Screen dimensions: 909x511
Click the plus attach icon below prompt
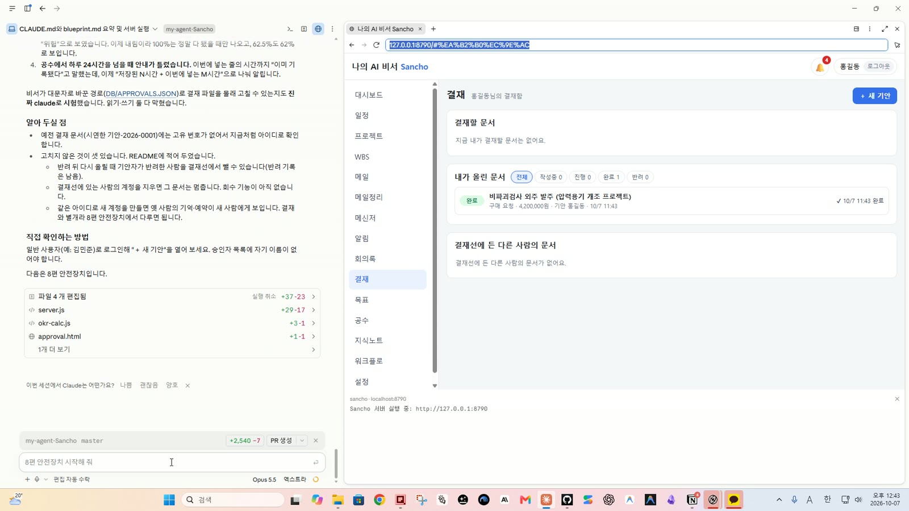[27, 479]
